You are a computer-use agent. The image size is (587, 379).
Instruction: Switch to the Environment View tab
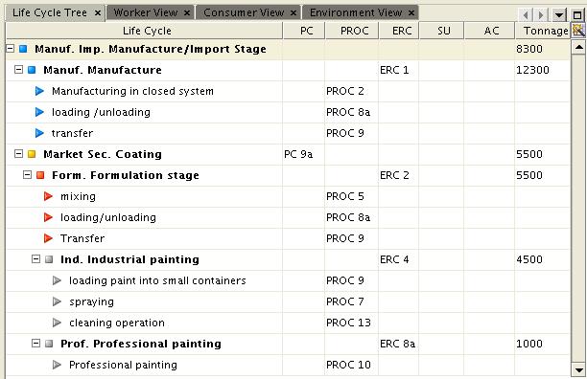click(x=356, y=12)
